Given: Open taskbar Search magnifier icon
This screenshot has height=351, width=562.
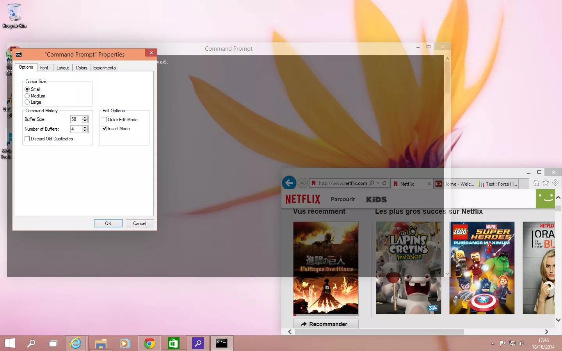Looking at the screenshot, I should pos(31,343).
